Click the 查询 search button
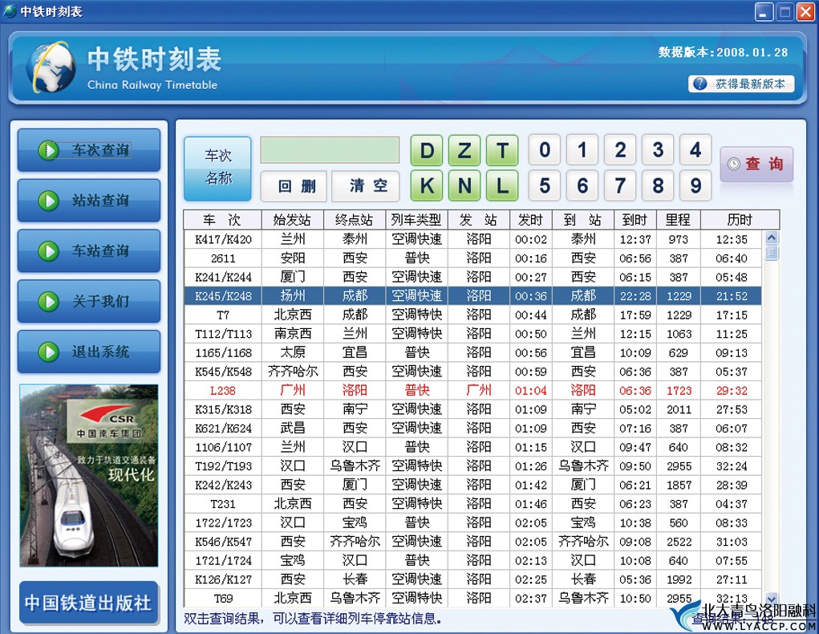The image size is (819, 634). click(756, 164)
